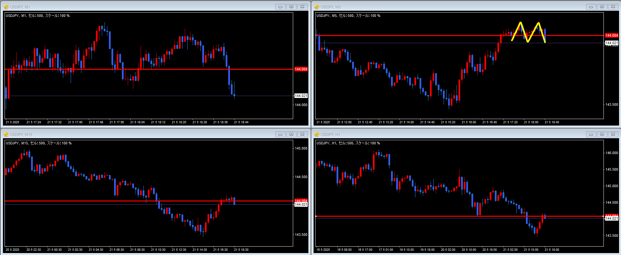The height and width of the screenshot is (255, 621).
Task: Click the 144.084 red price label in M1 chart
Action: tap(301, 69)
